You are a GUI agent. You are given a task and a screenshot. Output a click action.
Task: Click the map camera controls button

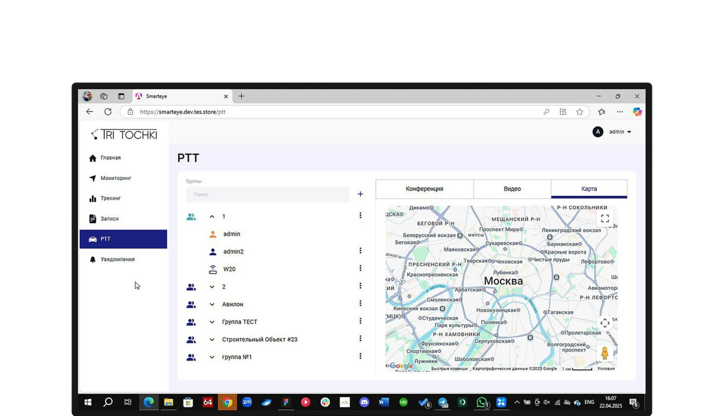click(x=605, y=323)
